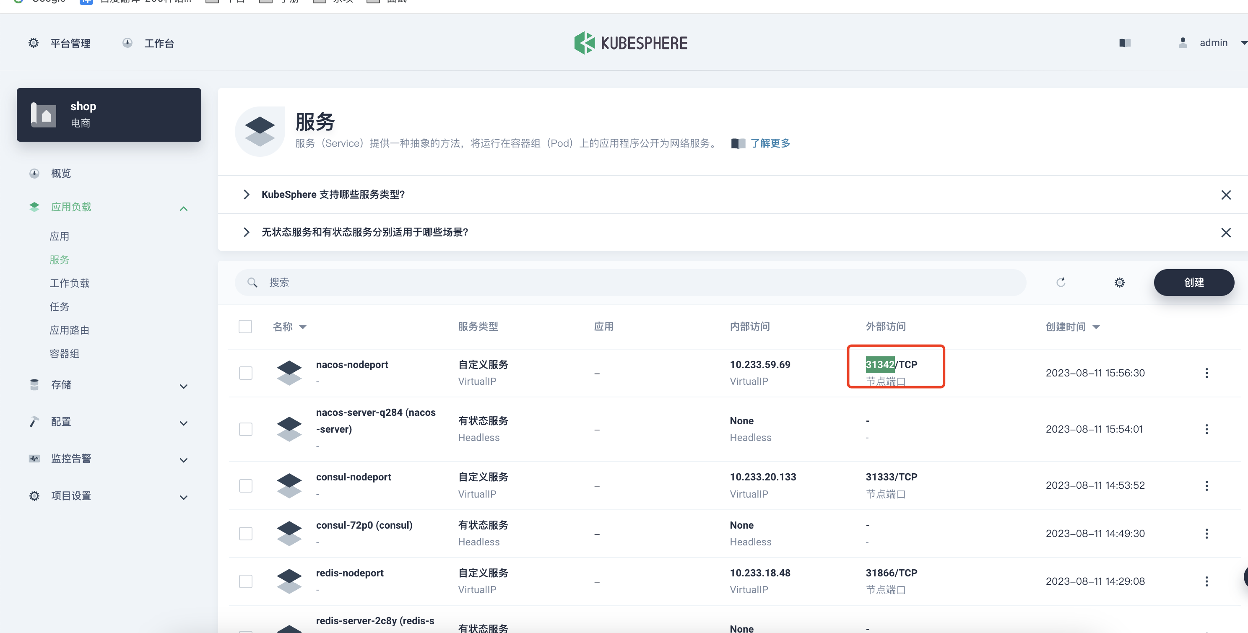Select the nacos-nodeport row checkbox

click(x=246, y=373)
